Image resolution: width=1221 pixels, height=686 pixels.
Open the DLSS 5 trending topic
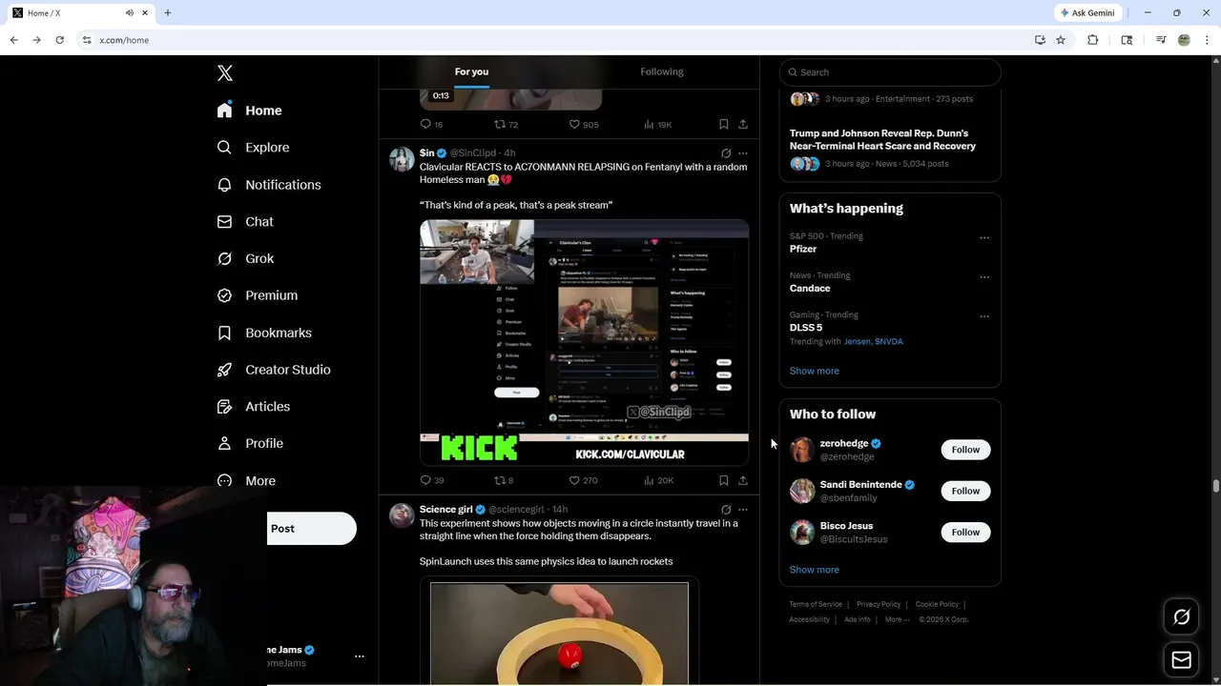tap(806, 328)
